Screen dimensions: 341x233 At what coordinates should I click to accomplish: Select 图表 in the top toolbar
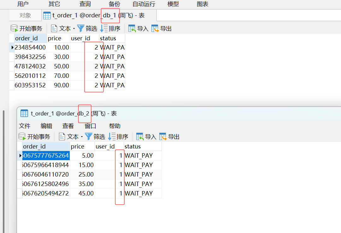click(x=203, y=4)
